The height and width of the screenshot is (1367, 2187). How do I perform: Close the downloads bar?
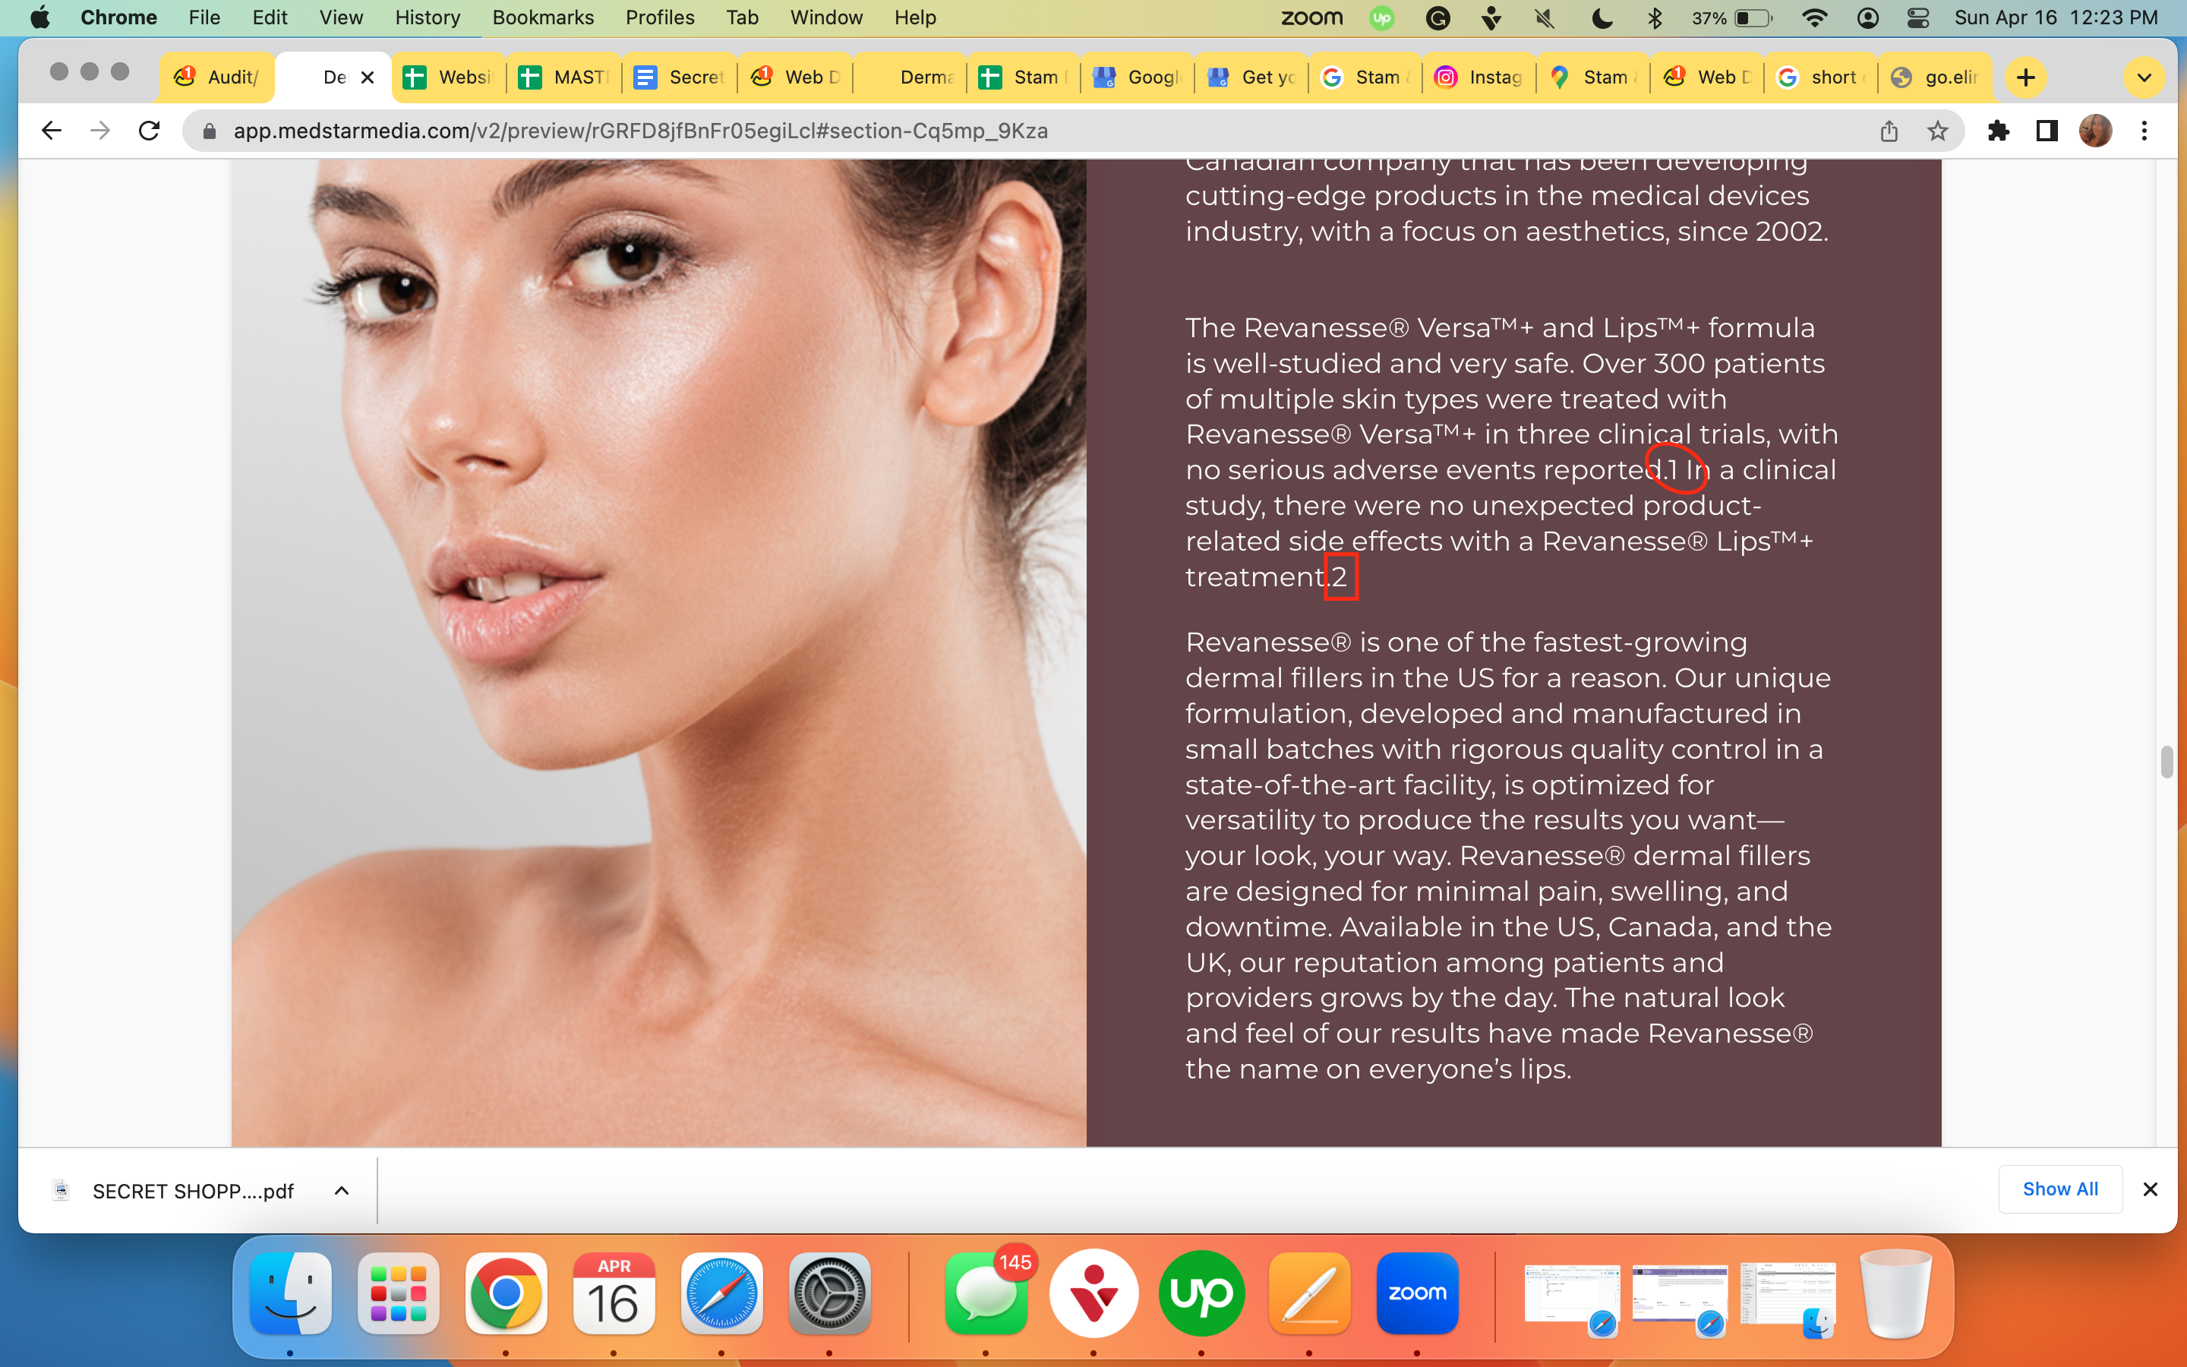2150,1190
